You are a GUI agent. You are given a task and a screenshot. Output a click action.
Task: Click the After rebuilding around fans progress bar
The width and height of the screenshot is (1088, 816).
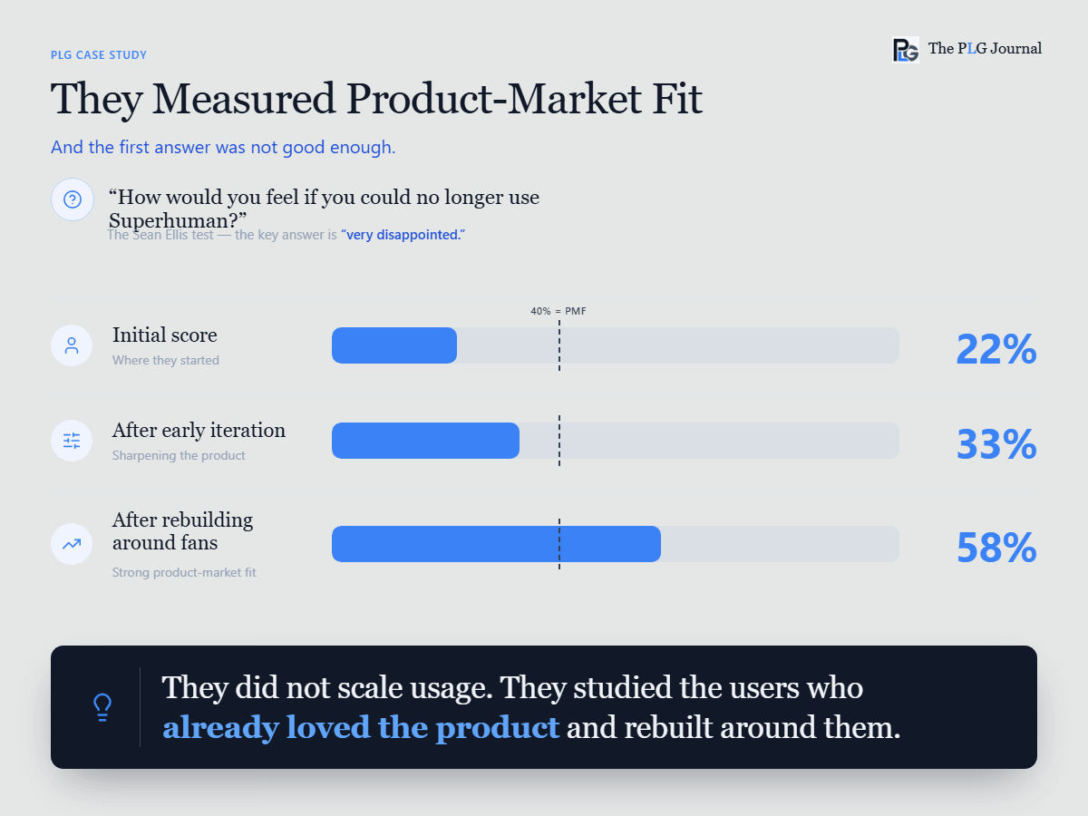pyautogui.click(x=616, y=544)
